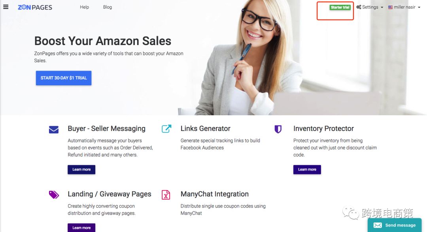
Task: Click the Links Generator external-link icon
Action: pos(166,129)
